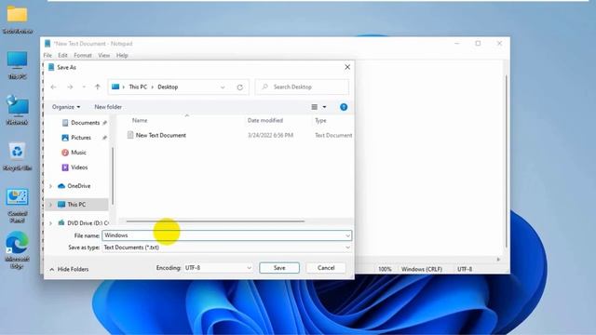Screen dimensions: 596x335
Task: Sort by the Name column header
Action: click(140, 120)
